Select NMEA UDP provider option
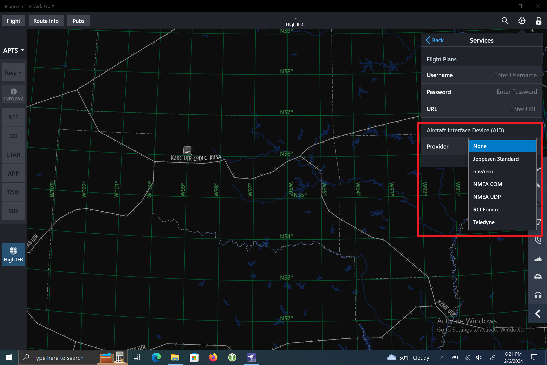547x365 pixels. 502,197
